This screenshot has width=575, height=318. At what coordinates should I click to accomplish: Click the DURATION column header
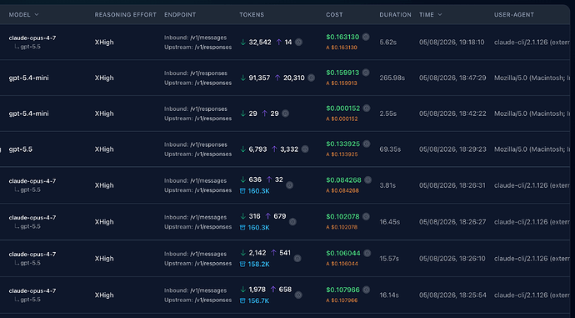tap(395, 15)
